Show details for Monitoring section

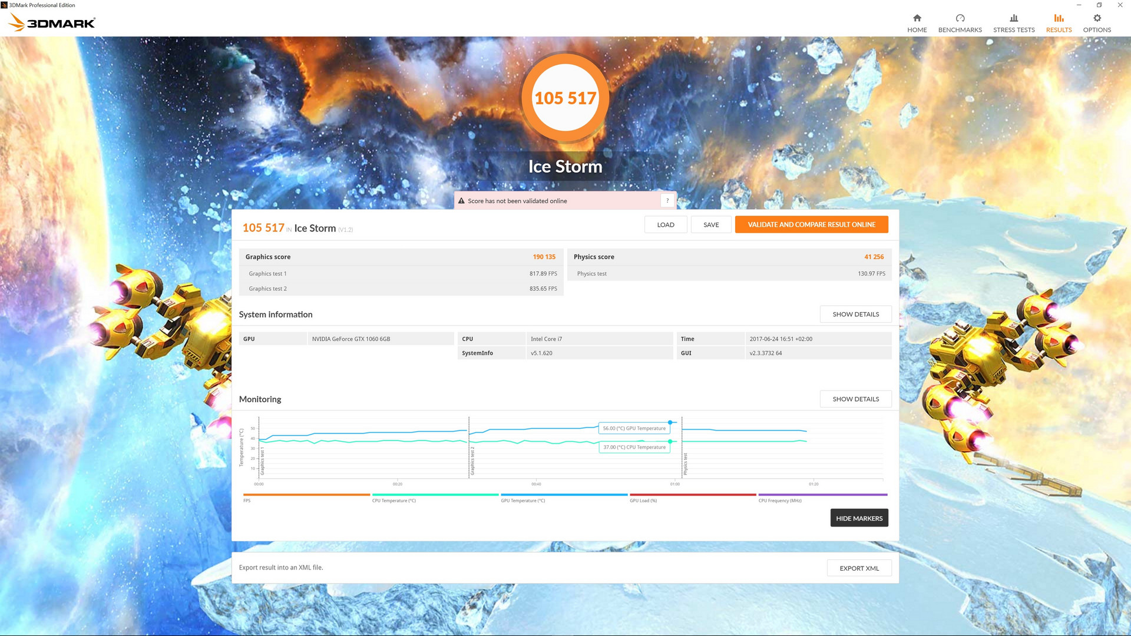coord(855,399)
